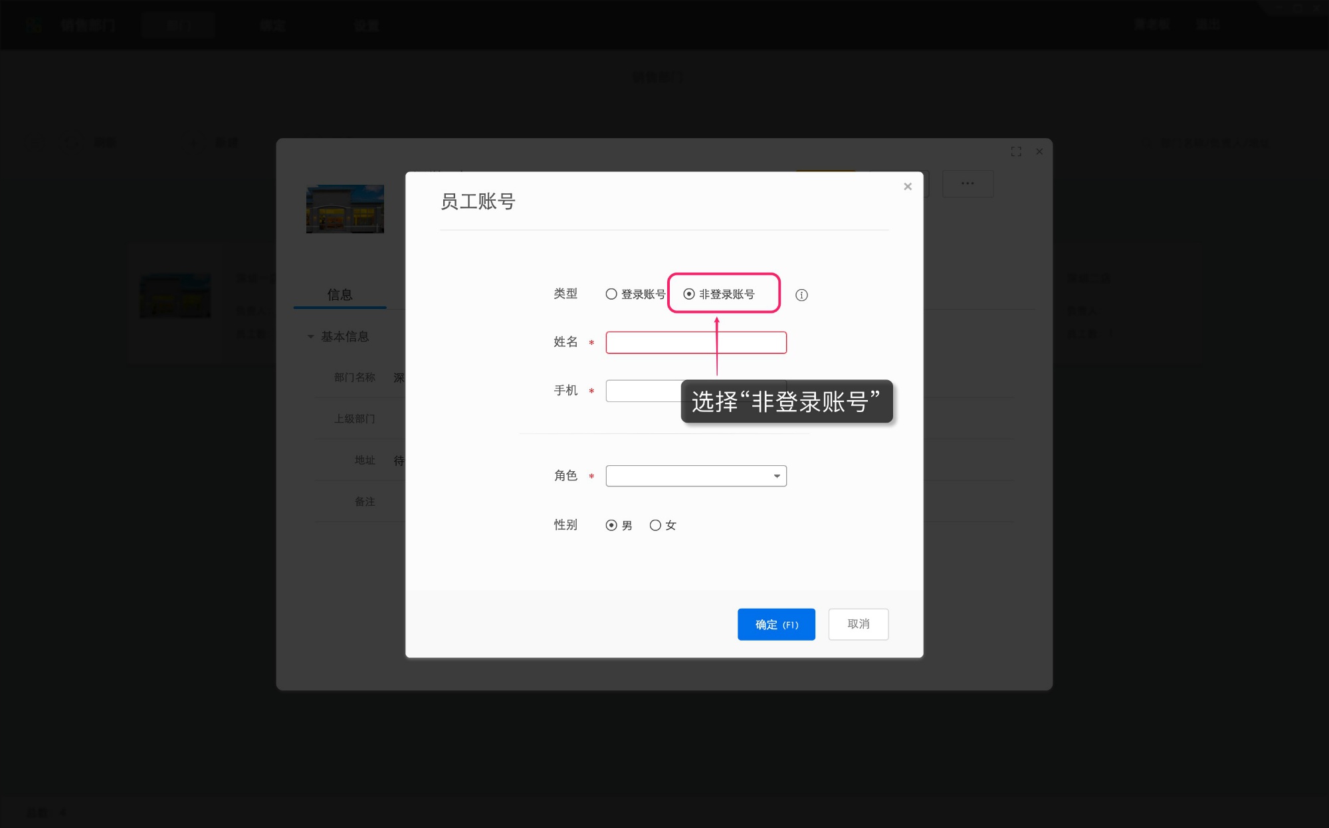Choose 男 as the gender

point(611,525)
